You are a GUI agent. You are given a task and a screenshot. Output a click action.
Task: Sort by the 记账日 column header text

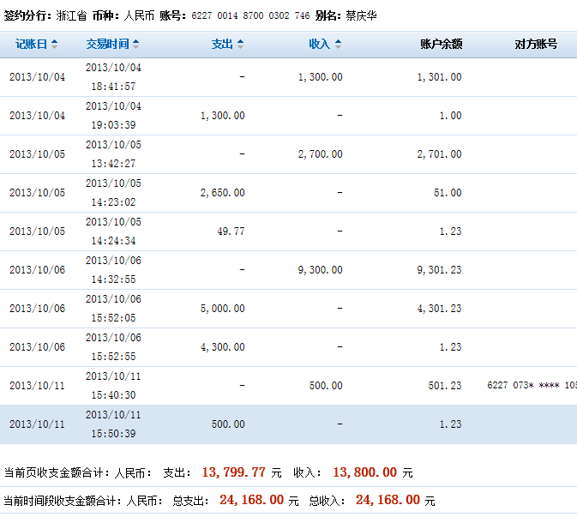pos(32,44)
